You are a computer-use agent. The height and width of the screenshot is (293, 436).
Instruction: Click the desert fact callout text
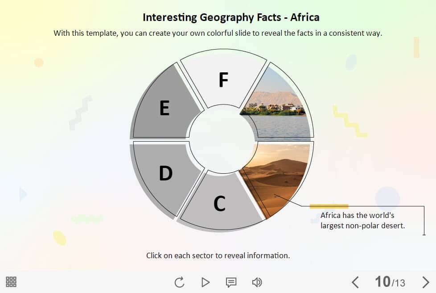[x=362, y=221]
